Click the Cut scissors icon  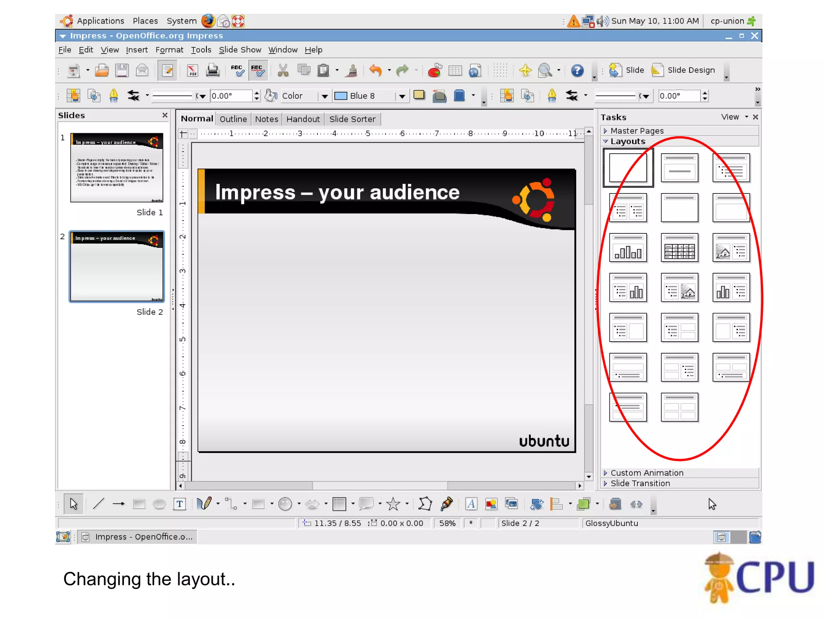(x=283, y=70)
